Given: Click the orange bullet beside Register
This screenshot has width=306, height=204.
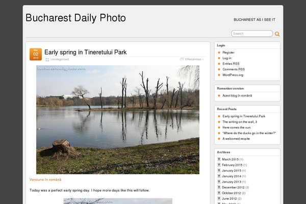Looking at the screenshot, I should (x=219, y=53).
